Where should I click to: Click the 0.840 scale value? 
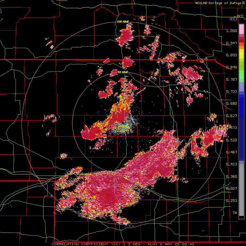pyautogui.click(x=232, y=67)
